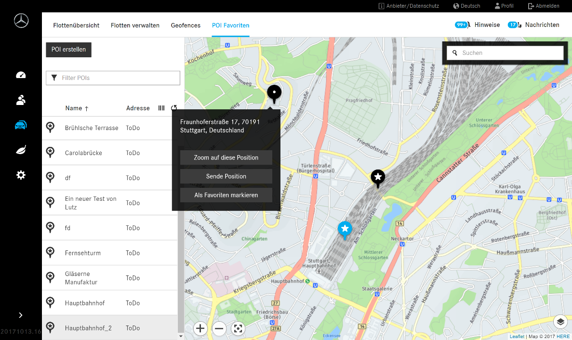Toggle favorite star for Hauptbahnhof
This screenshot has width=572, height=340.
(x=50, y=302)
